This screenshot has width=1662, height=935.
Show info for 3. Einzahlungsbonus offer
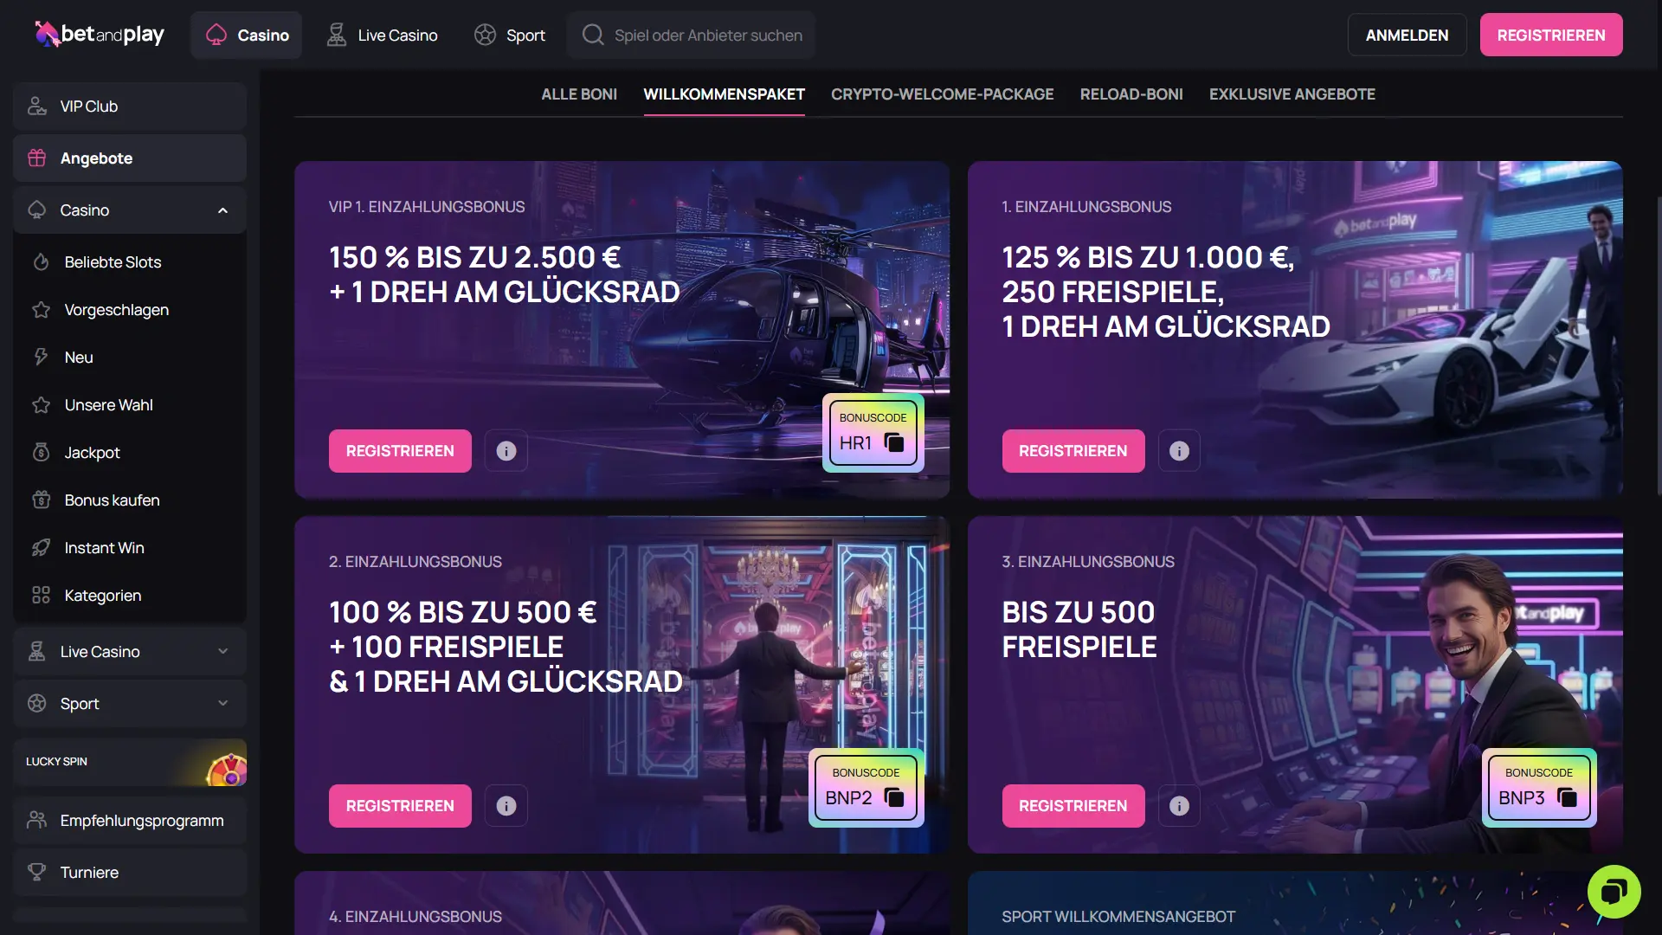tap(1179, 805)
